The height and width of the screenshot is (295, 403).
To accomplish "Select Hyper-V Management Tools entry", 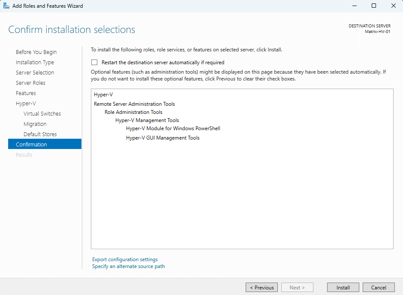I will [x=147, y=120].
